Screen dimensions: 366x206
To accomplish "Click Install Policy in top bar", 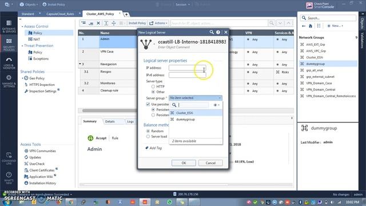I will click(54, 5).
